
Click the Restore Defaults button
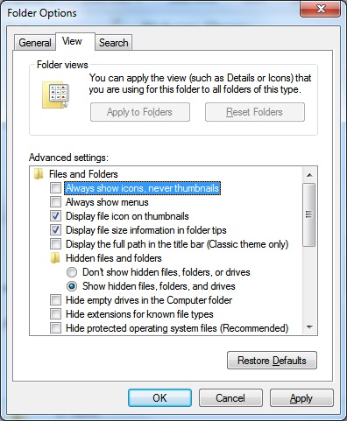coord(272,361)
